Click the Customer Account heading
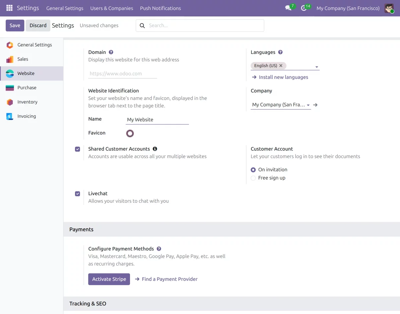400x314 pixels. coord(272,149)
